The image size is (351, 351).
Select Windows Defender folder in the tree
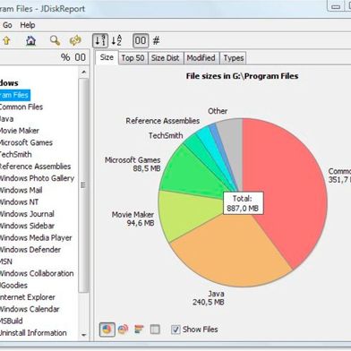click(30, 250)
